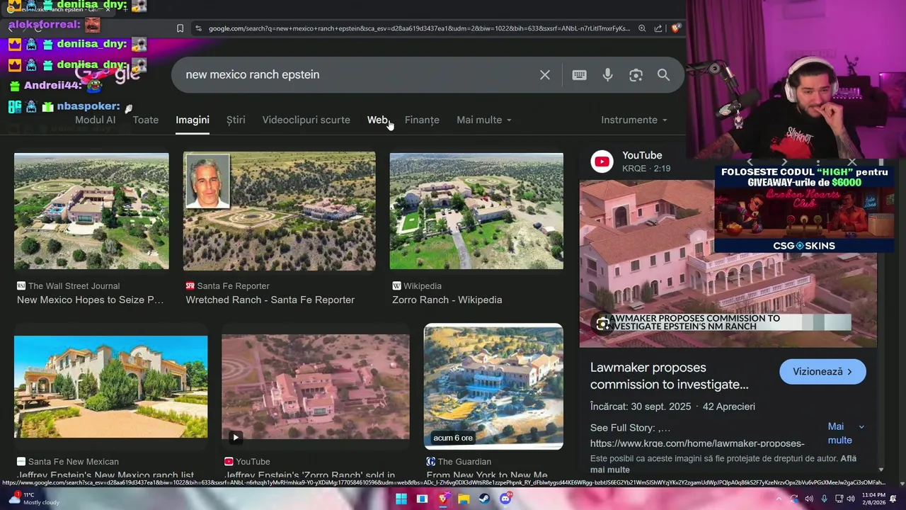Open 'Videoclipuri scurte' tab
906x510 pixels.
click(x=306, y=120)
